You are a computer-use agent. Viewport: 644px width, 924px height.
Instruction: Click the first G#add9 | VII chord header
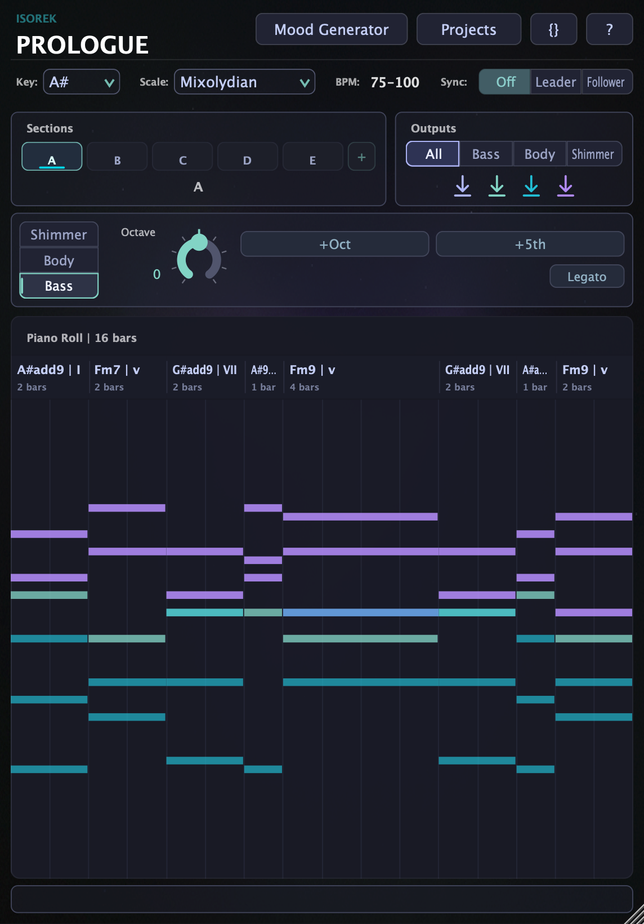pos(205,377)
